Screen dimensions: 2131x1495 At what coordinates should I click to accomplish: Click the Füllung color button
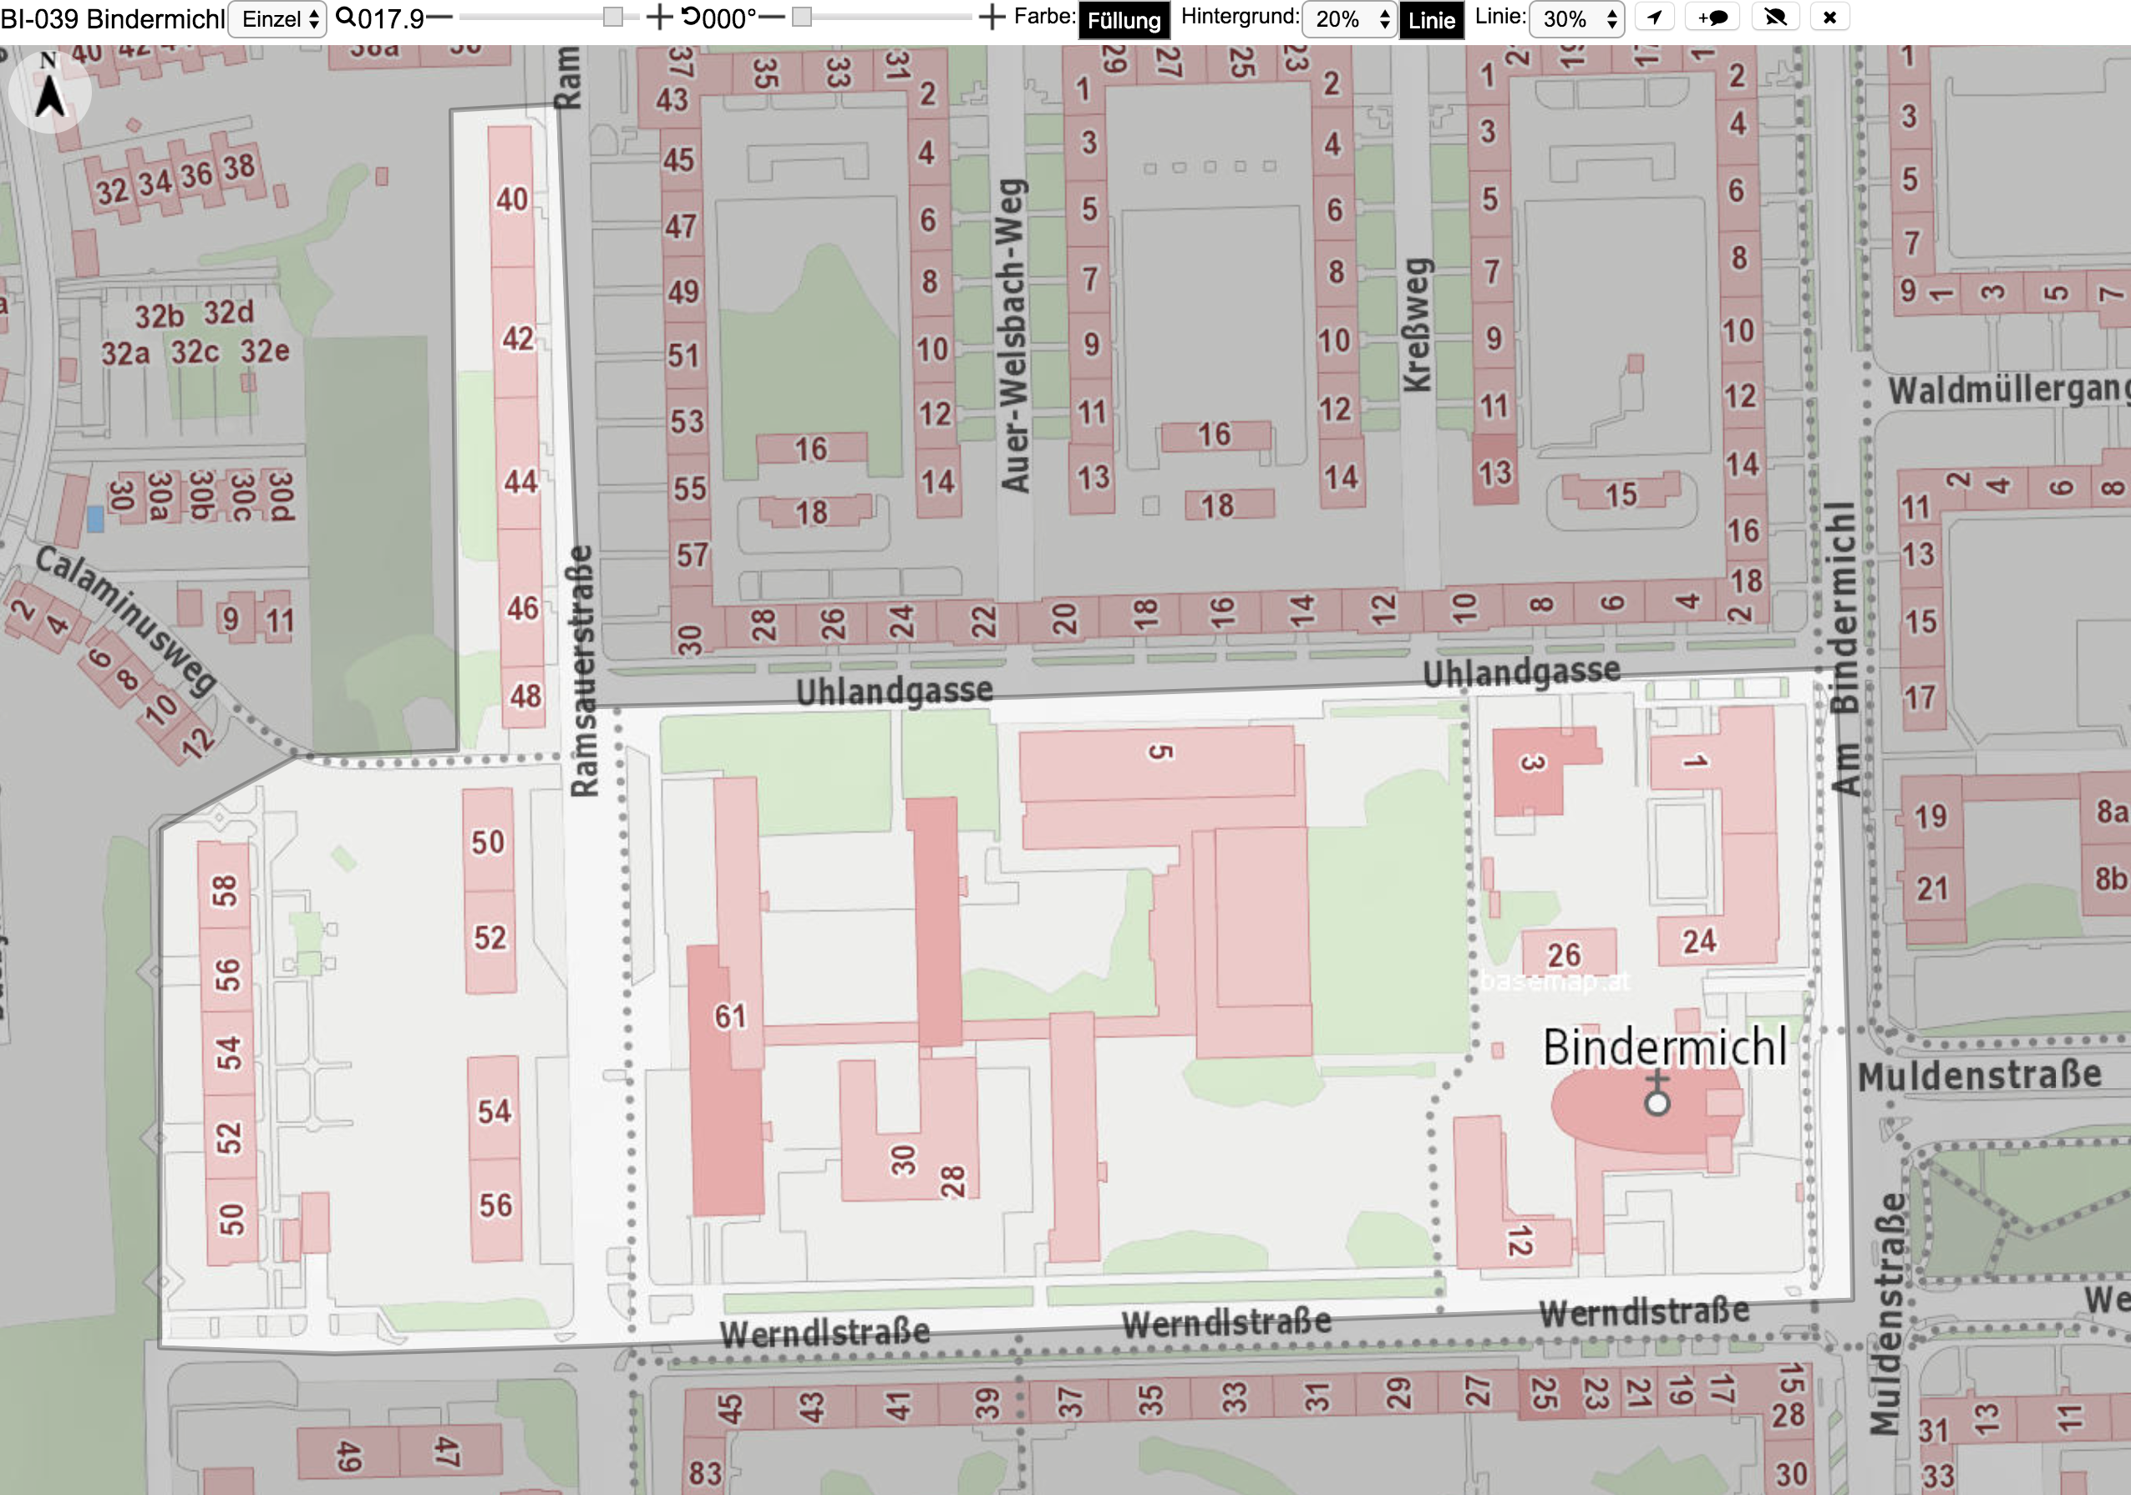(1124, 20)
